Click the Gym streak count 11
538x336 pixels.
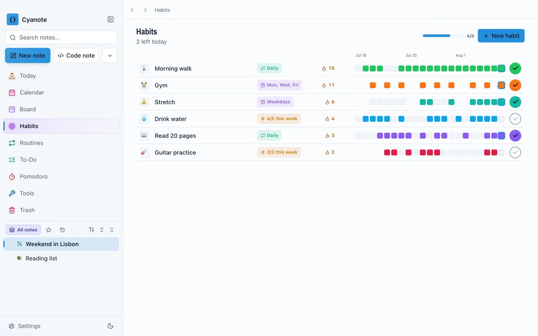pyautogui.click(x=328, y=85)
